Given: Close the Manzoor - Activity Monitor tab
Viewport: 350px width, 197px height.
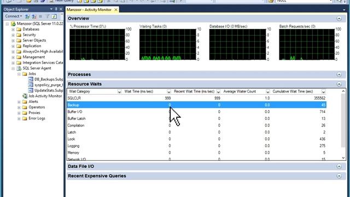Looking at the screenshot, I should pyautogui.click(x=116, y=10).
